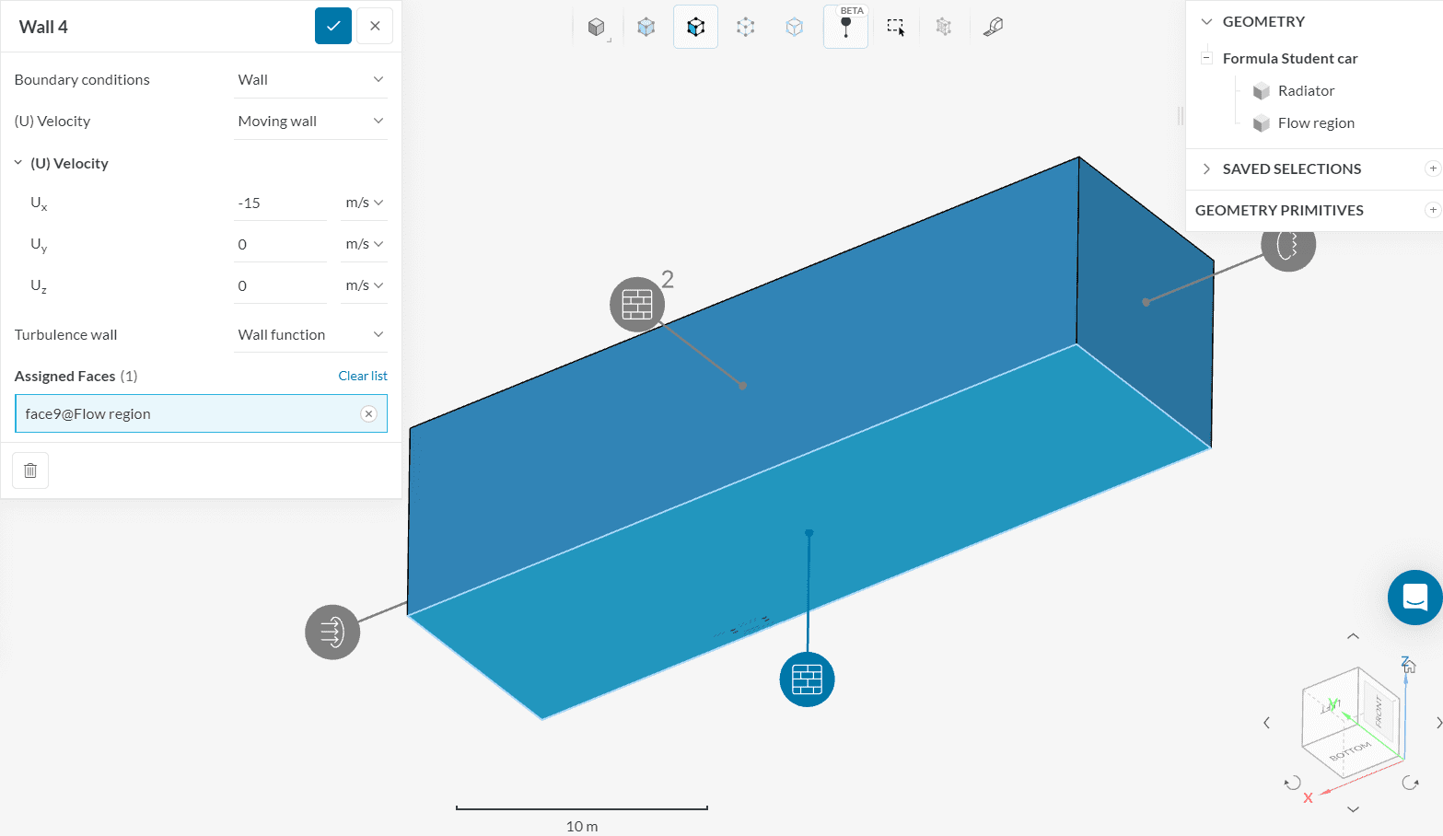This screenshot has height=836, width=1443.
Task: Toggle the BETA pin annotations button
Action: pos(845,27)
